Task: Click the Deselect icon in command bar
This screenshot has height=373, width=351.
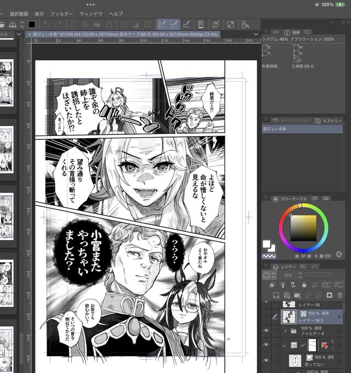Action: tap(123, 25)
